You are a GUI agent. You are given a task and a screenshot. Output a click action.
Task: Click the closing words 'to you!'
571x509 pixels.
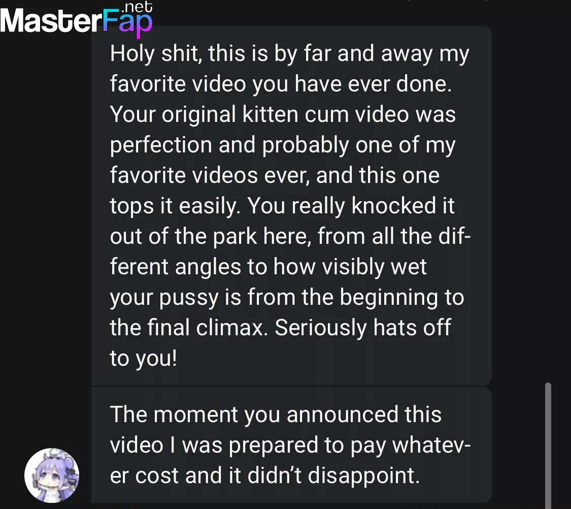pos(144,358)
